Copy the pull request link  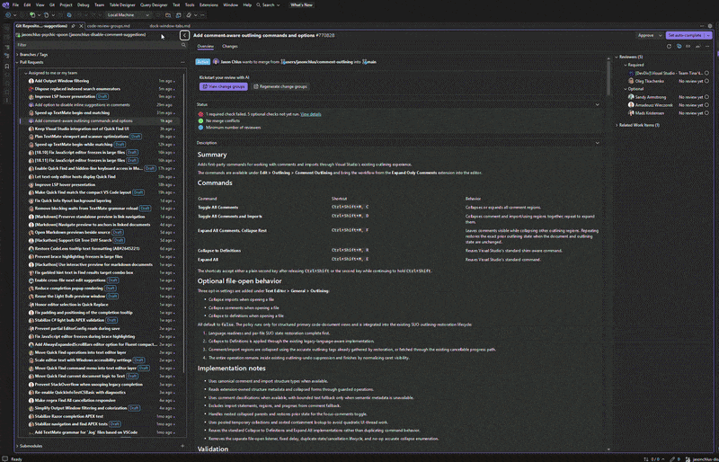tap(688, 47)
